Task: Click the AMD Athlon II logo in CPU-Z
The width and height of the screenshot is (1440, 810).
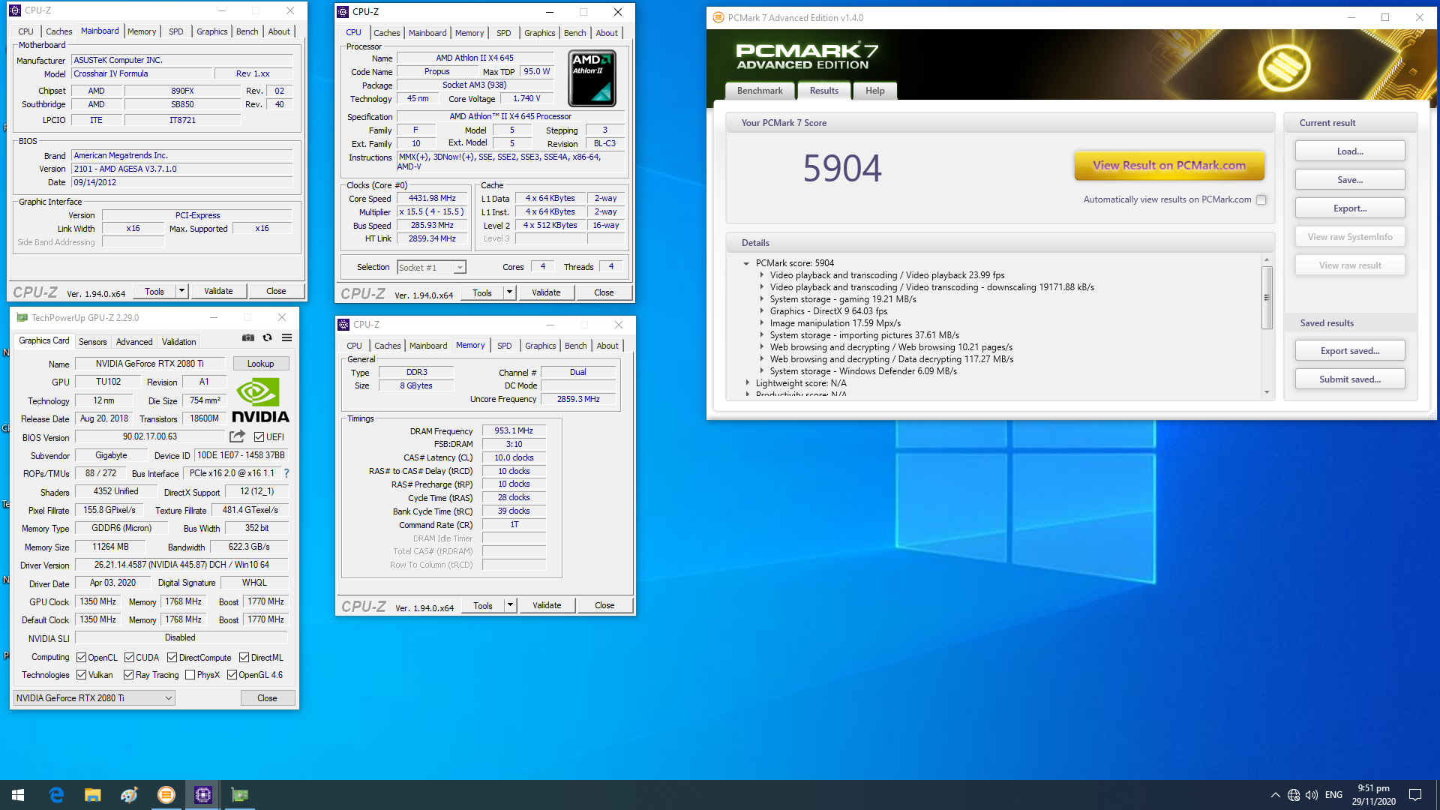Action: click(x=592, y=78)
